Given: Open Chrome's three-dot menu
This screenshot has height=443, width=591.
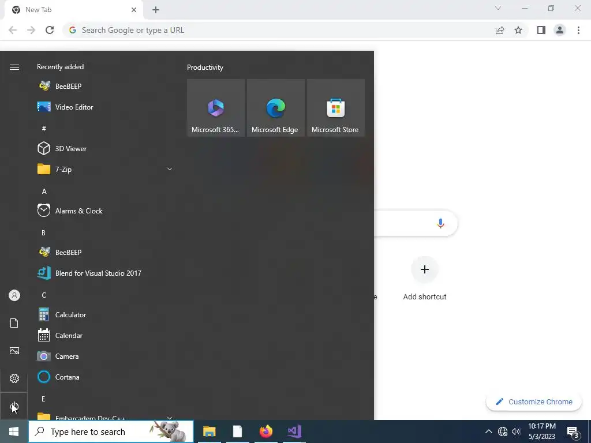Looking at the screenshot, I should 578,30.
